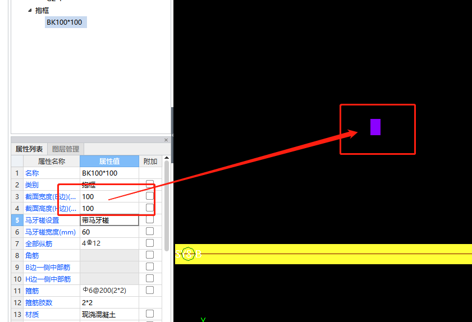Edit the 箍筋 value 6@200(2*2)
This screenshot has width=472, height=322.
109,291
